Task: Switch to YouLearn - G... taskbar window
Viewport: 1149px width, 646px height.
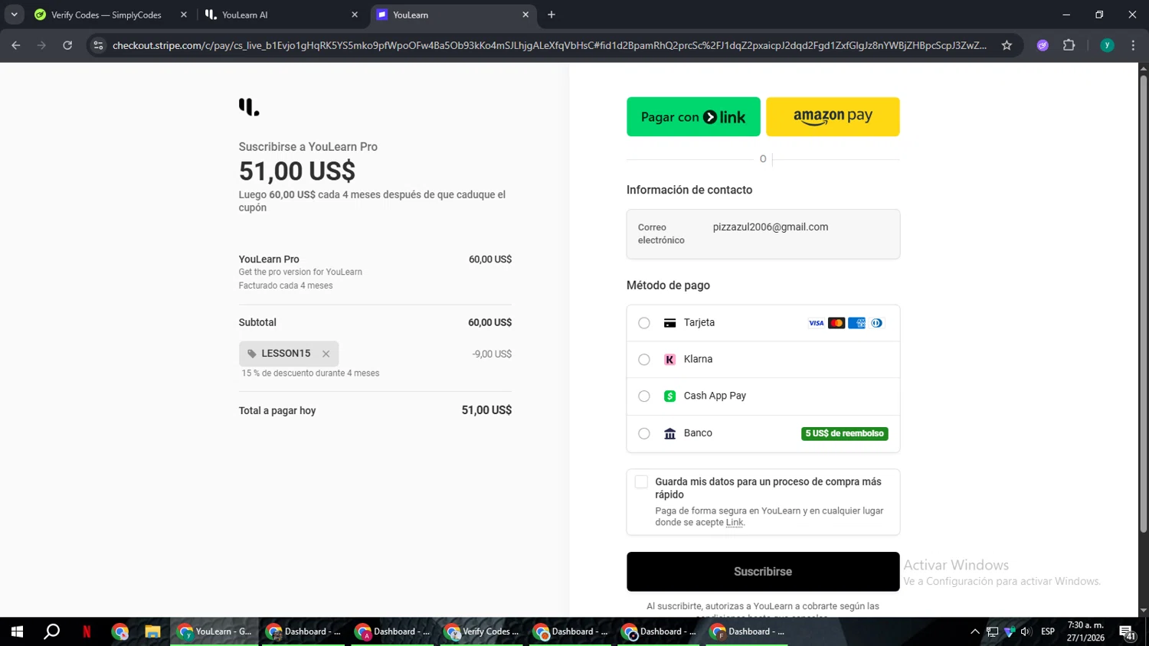Action: 214,631
